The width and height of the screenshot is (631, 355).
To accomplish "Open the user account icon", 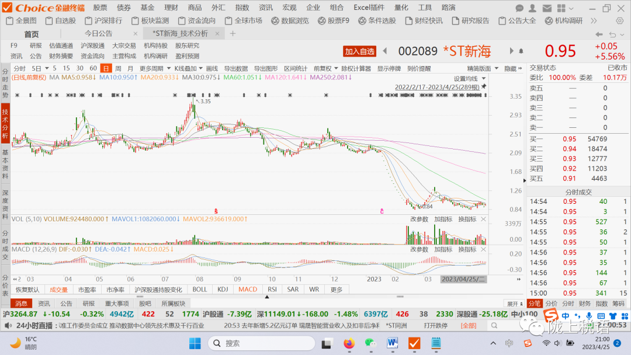I will 532,8.
